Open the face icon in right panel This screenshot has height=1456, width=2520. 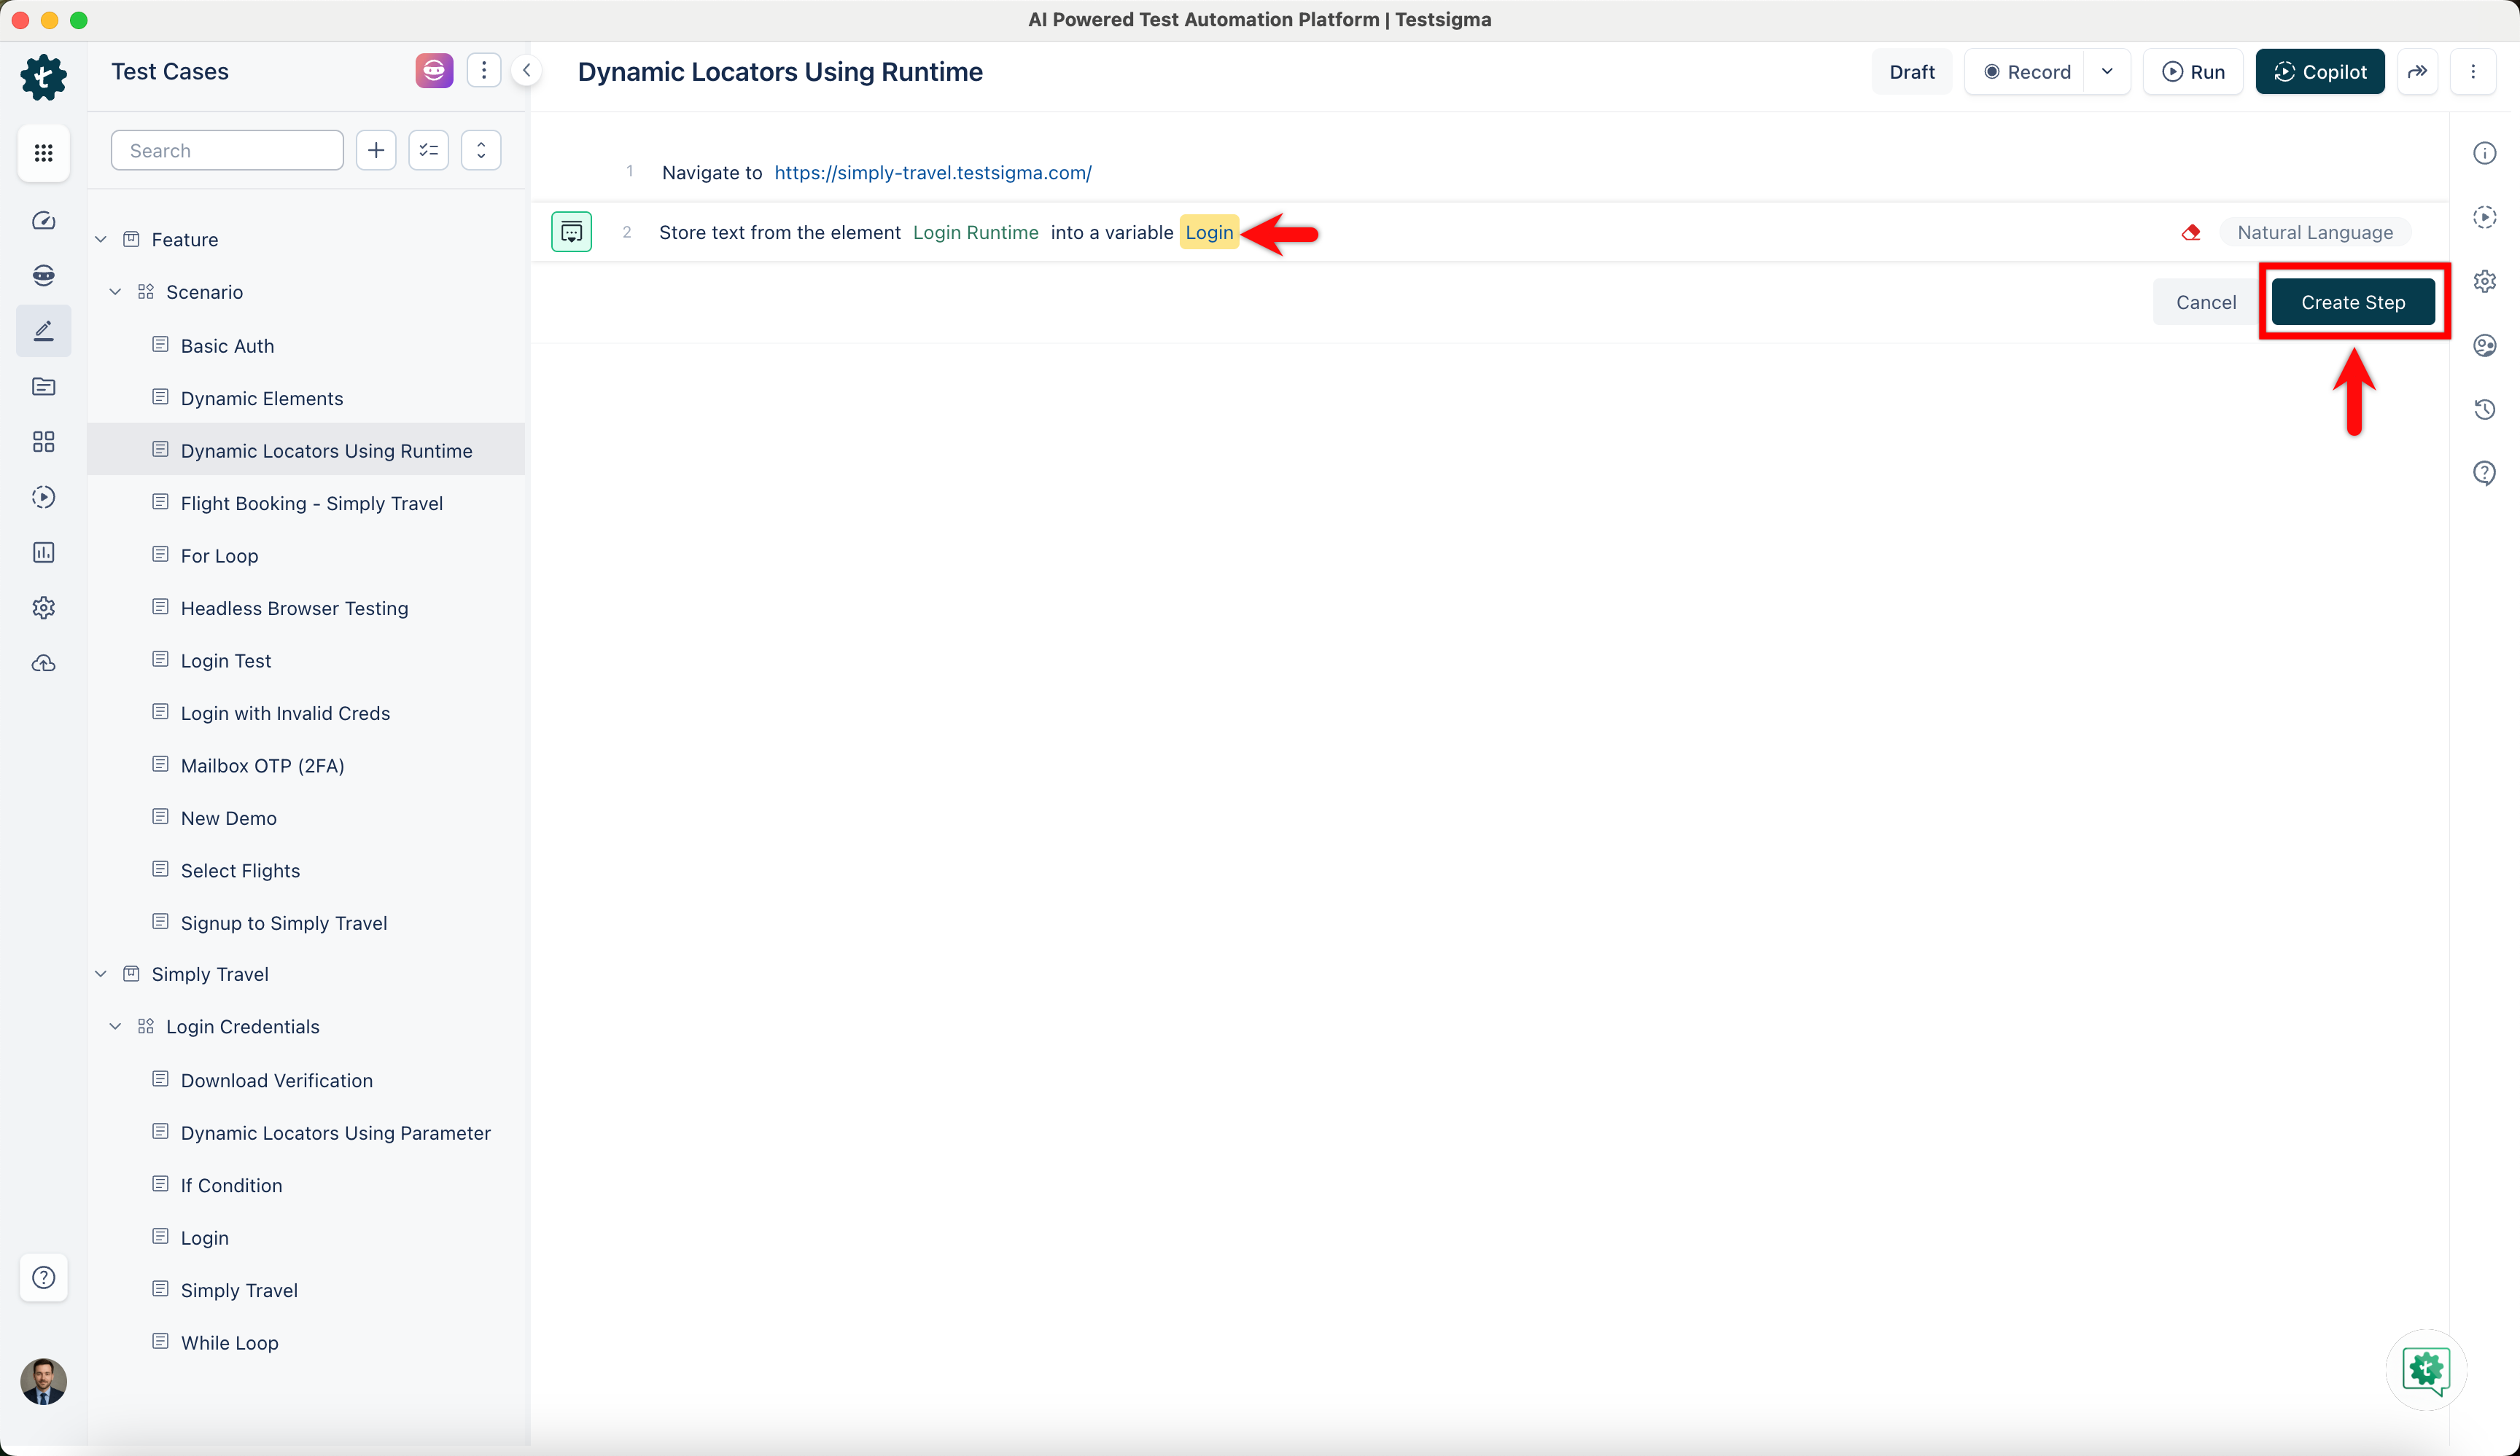pos(2485,345)
